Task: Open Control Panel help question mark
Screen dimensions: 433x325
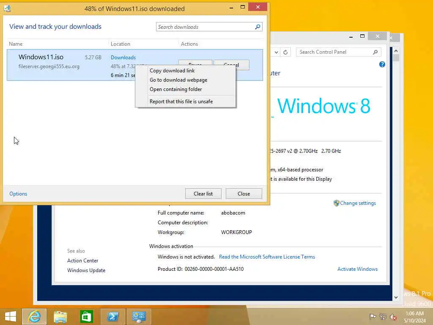Action: pyautogui.click(x=382, y=64)
